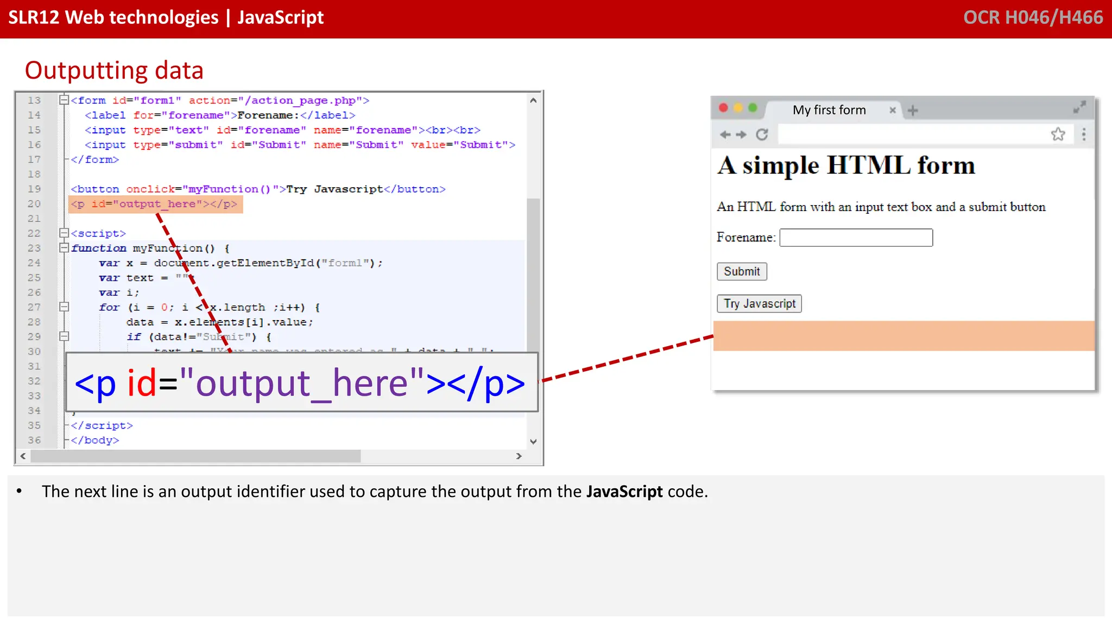
Task: Click the closing script tag on line 35
Action: (102, 426)
